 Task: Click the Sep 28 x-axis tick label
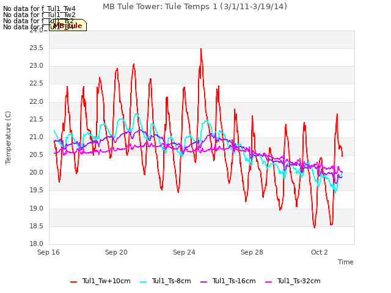[x=252, y=252]
